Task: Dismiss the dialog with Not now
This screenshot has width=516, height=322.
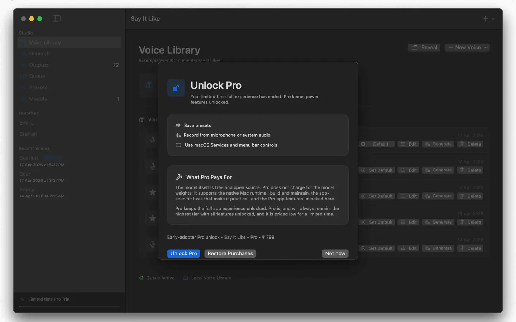Action: [335, 253]
